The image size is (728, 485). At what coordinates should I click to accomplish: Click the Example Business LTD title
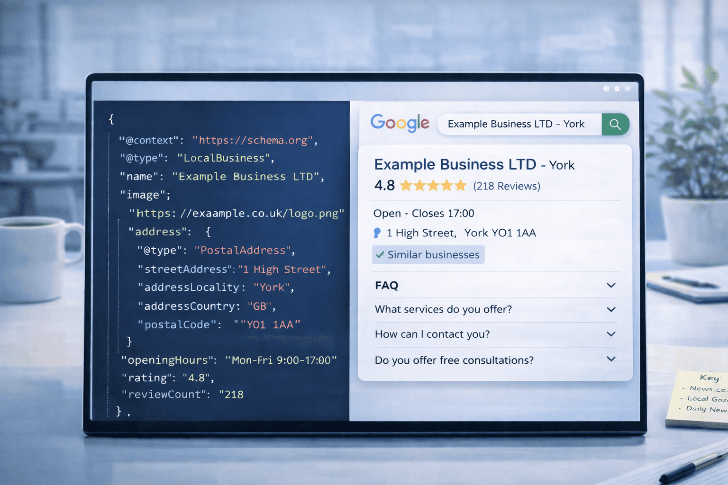pos(455,164)
